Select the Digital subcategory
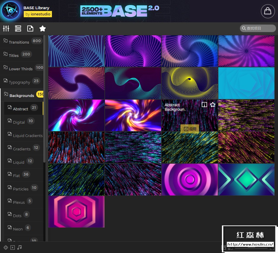 click(23, 122)
